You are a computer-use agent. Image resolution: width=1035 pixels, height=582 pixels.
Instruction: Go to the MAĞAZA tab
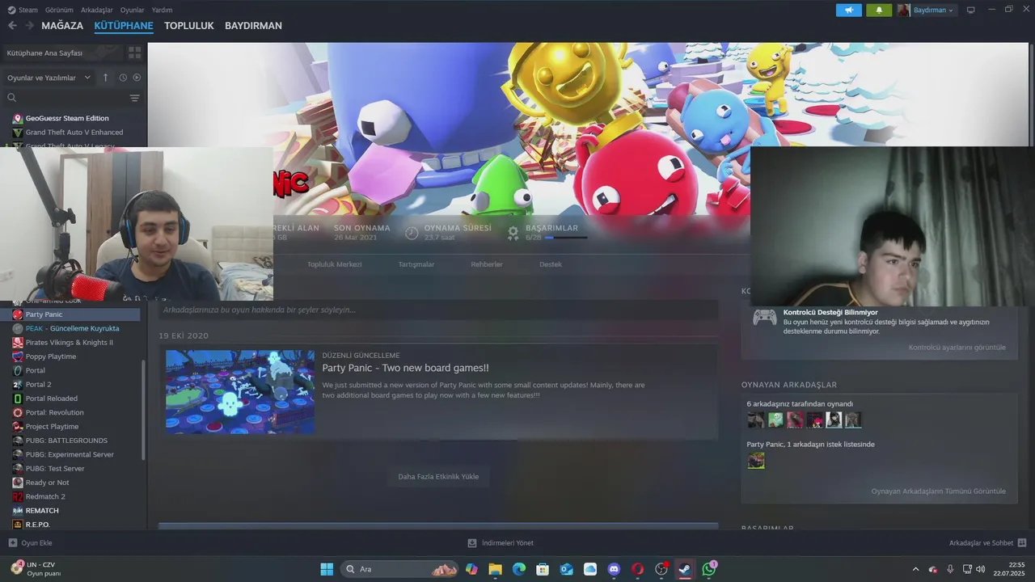[x=62, y=26]
